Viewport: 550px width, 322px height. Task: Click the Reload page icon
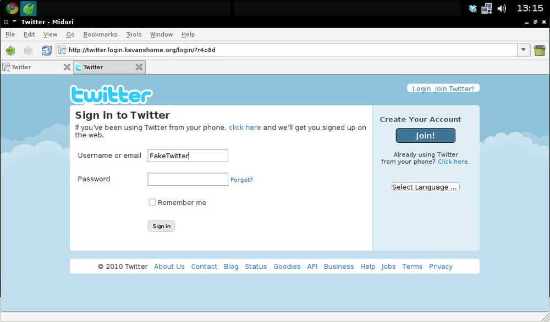click(x=47, y=51)
